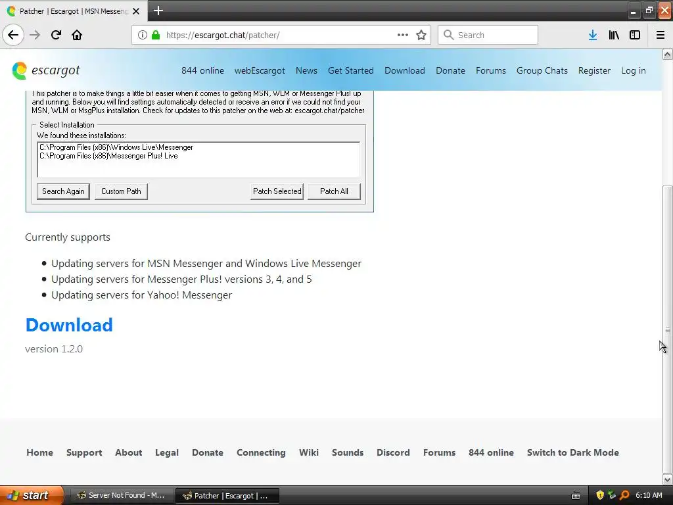Show site information icon in address bar
This screenshot has width=673, height=505.
coord(143,35)
